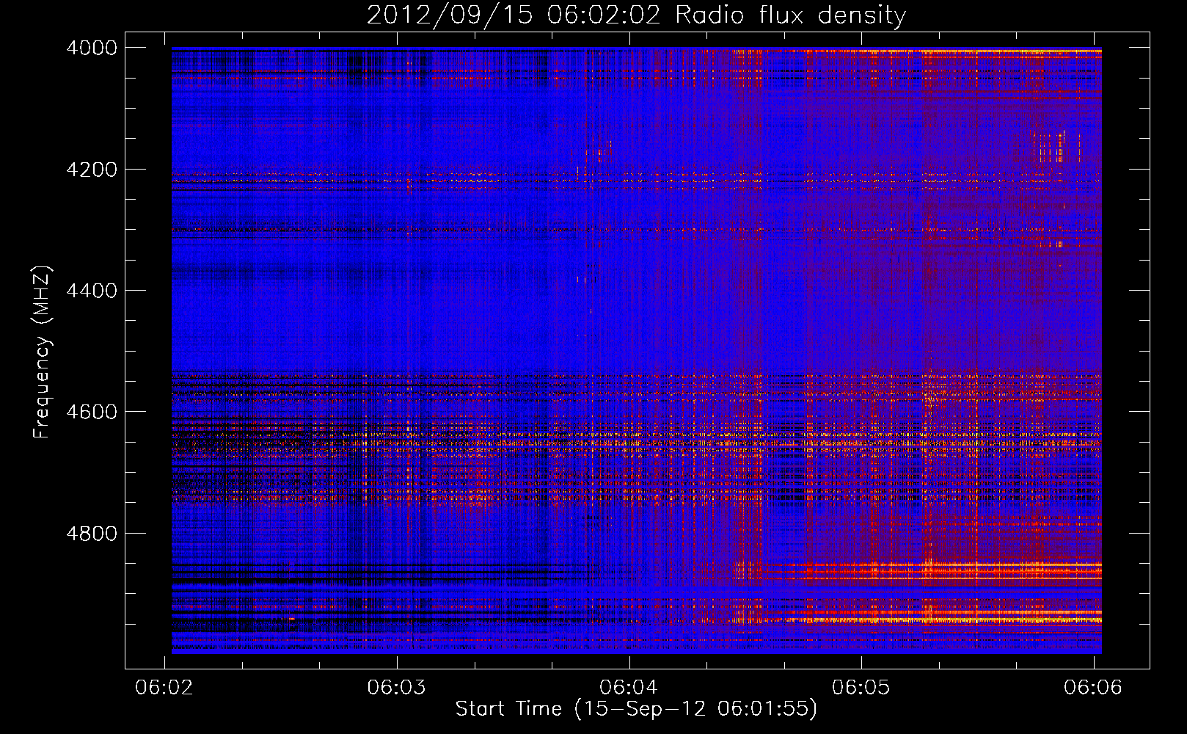Click the 4000 frequency axis label

point(92,48)
